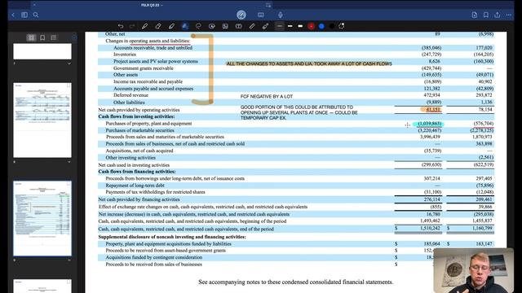522x293 pixels.
Task: Choose the medium stroke width
Action: [290, 26]
